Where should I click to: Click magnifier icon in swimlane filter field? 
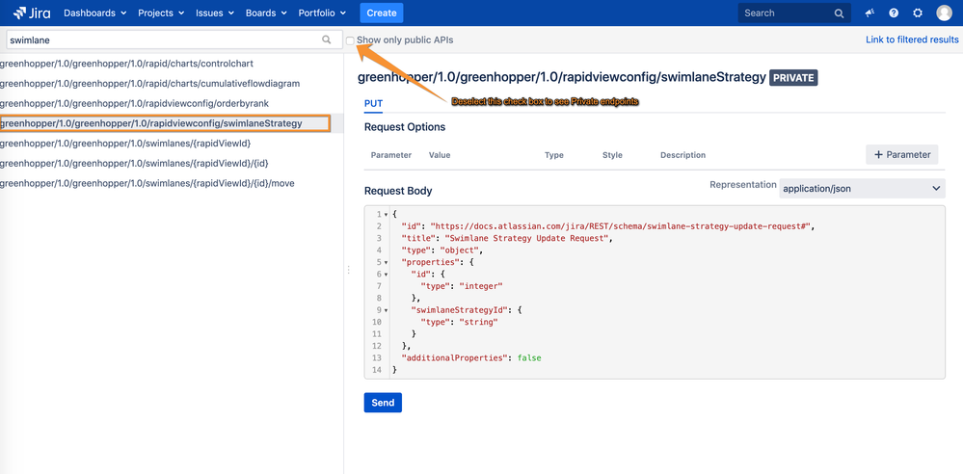coord(327,39)
